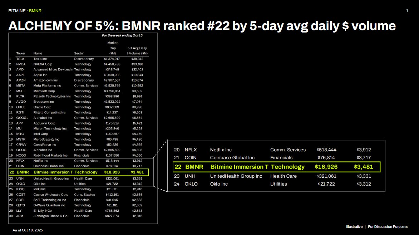Click the "BITMINE · BMNR" header label
419x235 pixels.
[25, 11]
